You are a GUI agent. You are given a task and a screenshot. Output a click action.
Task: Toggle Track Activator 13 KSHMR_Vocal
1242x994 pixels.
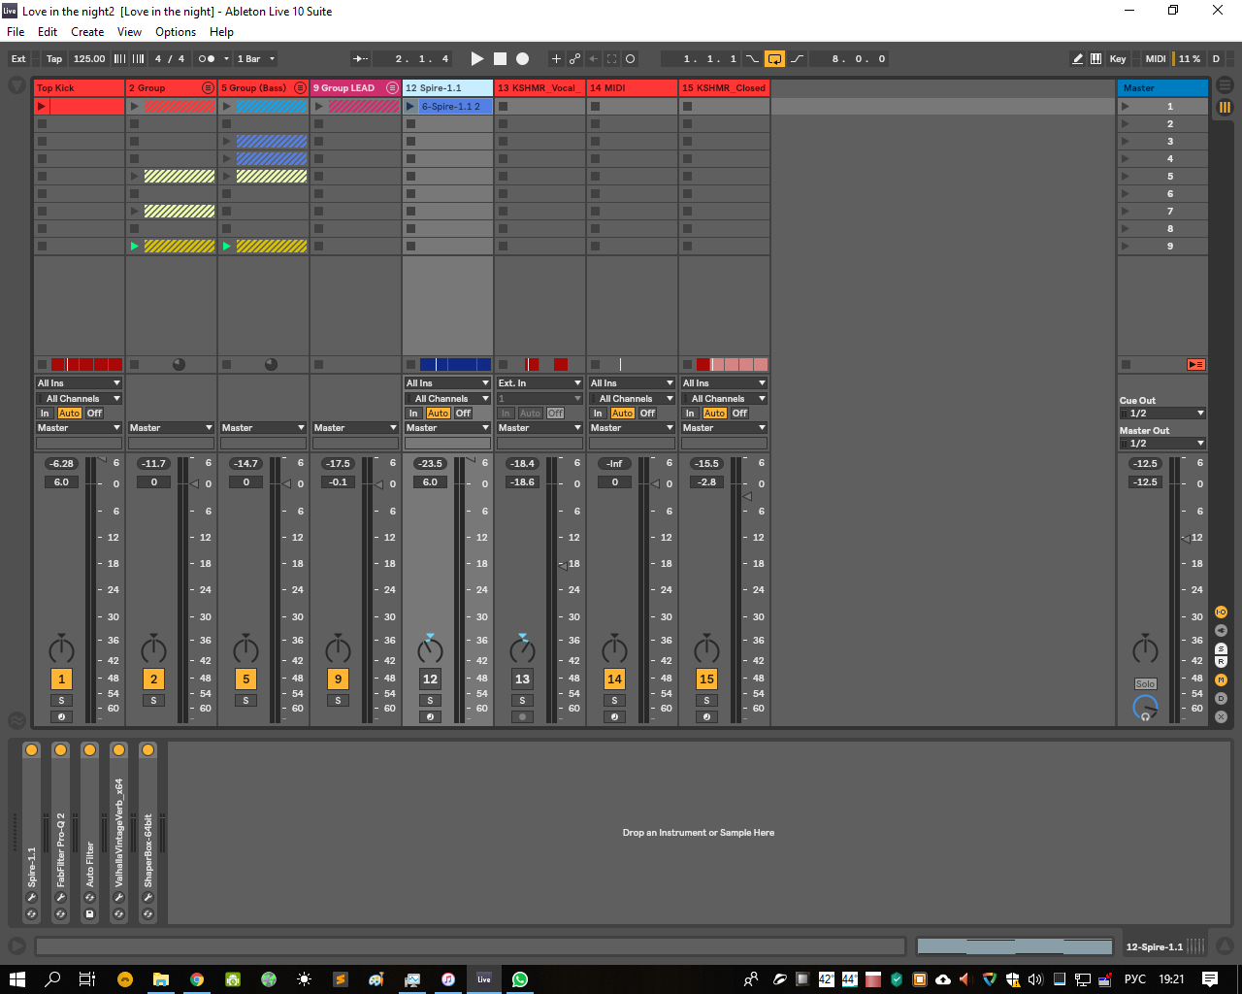coord(522,679)
